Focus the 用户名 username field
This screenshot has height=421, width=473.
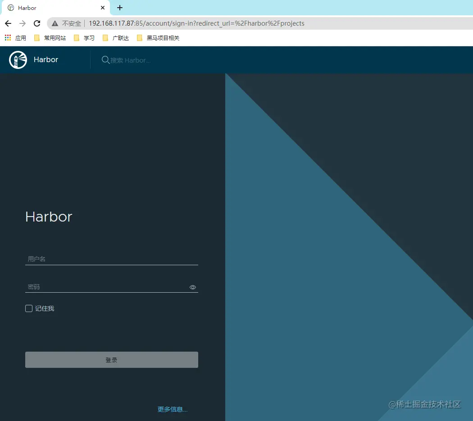pos(112,259)
